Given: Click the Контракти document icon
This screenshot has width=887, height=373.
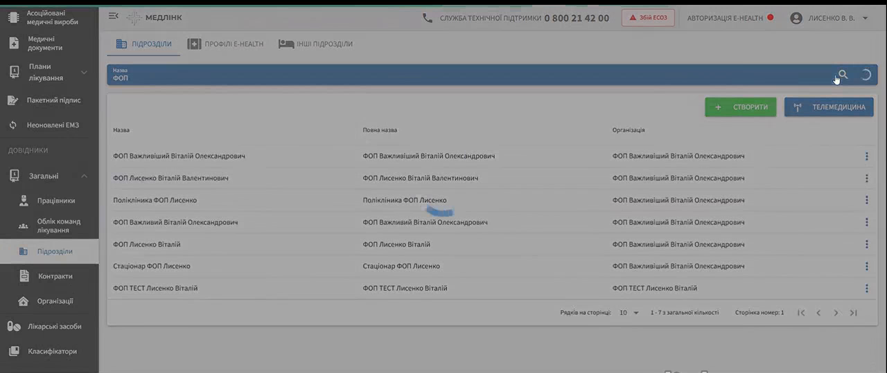Looking at the screenshot, I should point(24,276).
